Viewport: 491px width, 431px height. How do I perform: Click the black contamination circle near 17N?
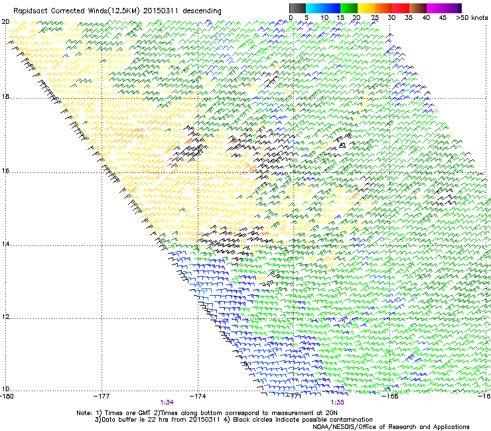pyautogui.click(x=342, y=145)
